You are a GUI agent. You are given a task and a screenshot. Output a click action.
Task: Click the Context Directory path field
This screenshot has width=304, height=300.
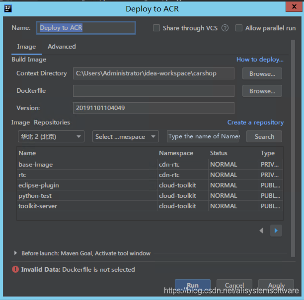[x=153, y=73]
